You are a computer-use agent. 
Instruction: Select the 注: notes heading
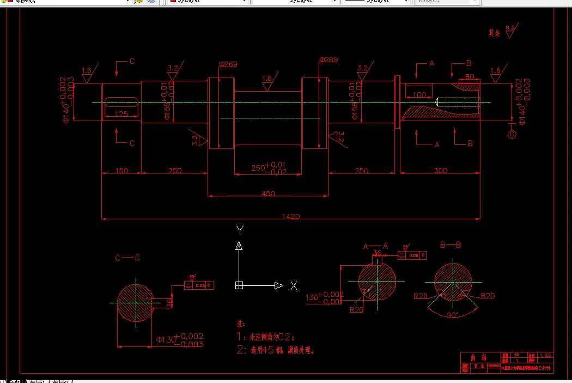[241, 324]
